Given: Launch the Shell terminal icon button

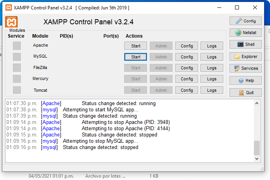Looking at the screenshot, I should 245,45.
